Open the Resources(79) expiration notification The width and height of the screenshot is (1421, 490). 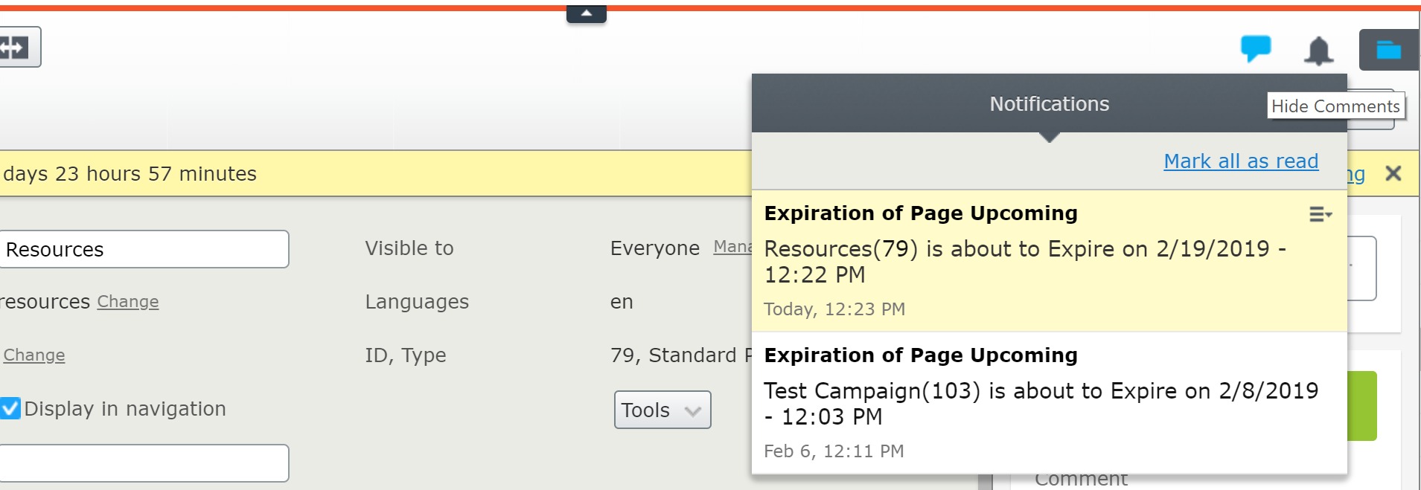(1024, 261)
